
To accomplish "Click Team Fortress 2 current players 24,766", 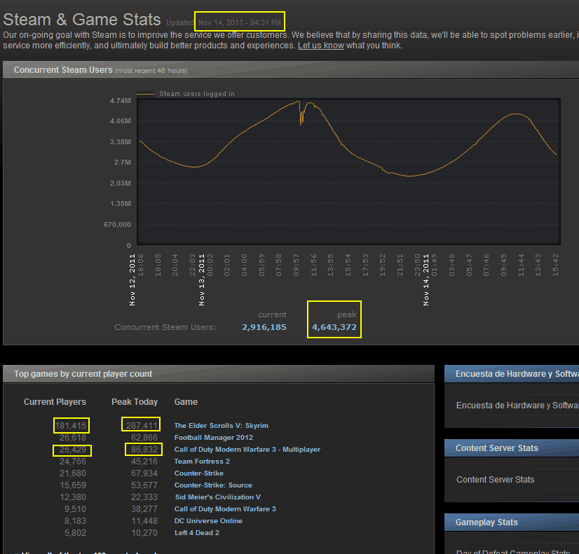I will tap(73, 462).
